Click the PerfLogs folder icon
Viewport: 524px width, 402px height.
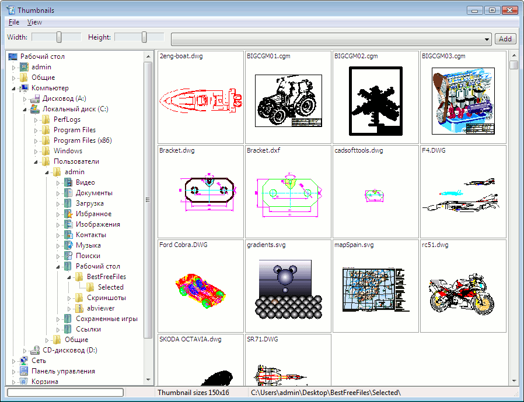point(46,119)
